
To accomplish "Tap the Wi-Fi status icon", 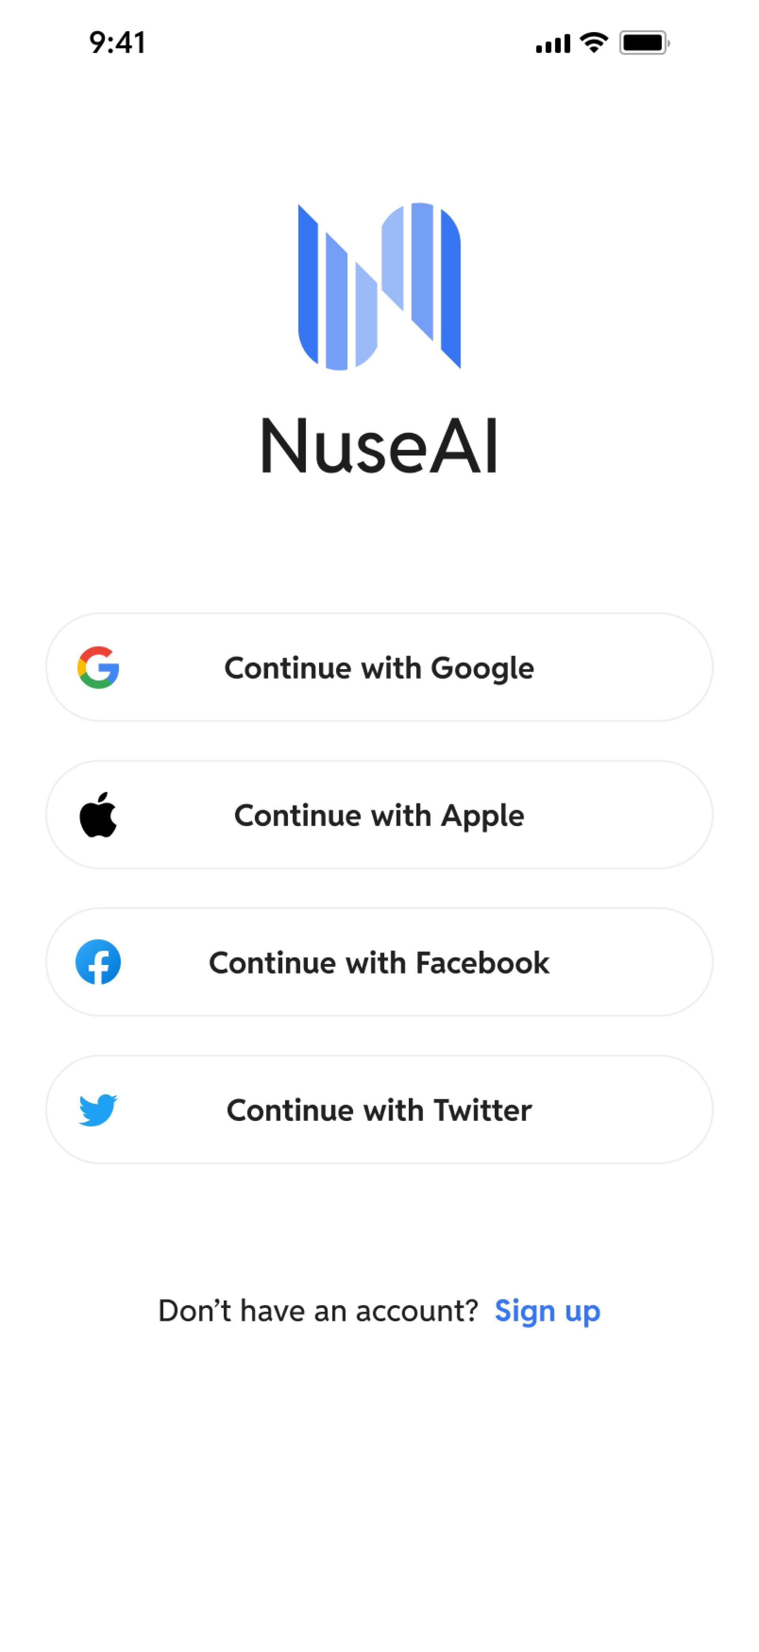I will tap(594, 43).
